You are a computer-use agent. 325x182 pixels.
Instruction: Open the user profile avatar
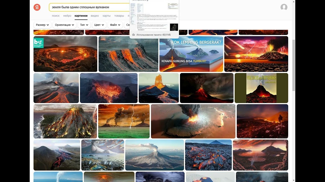284,7
